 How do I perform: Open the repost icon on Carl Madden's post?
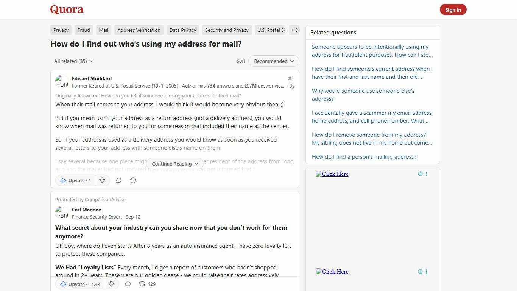[x=142, y=284]
